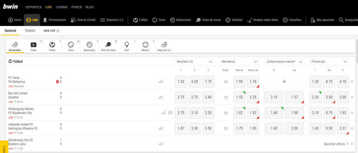Go to Baloncesto in top navigation

coord(180,20)
